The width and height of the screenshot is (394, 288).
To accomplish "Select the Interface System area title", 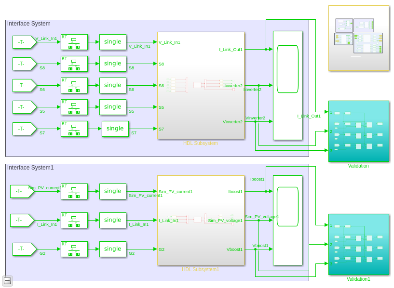I will point(28,24).
